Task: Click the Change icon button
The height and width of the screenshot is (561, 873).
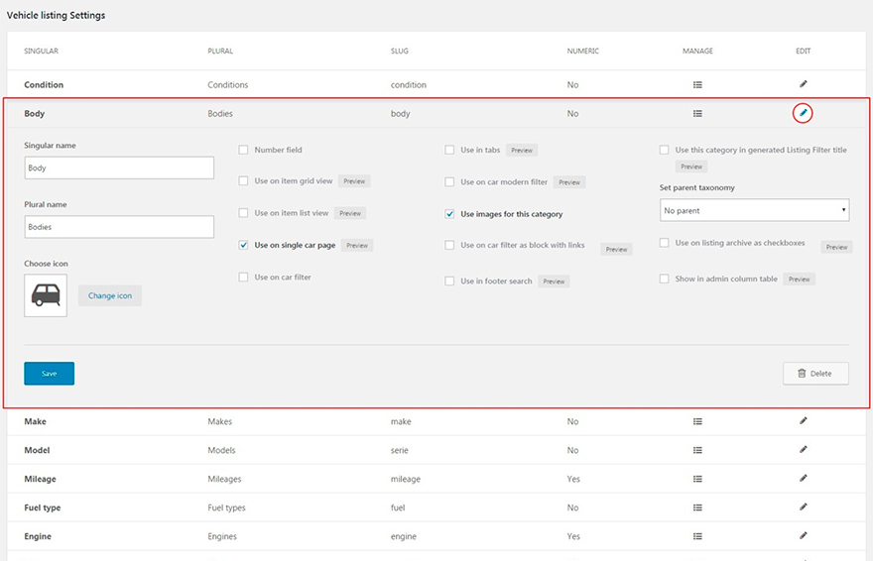Action: (109, 295)
